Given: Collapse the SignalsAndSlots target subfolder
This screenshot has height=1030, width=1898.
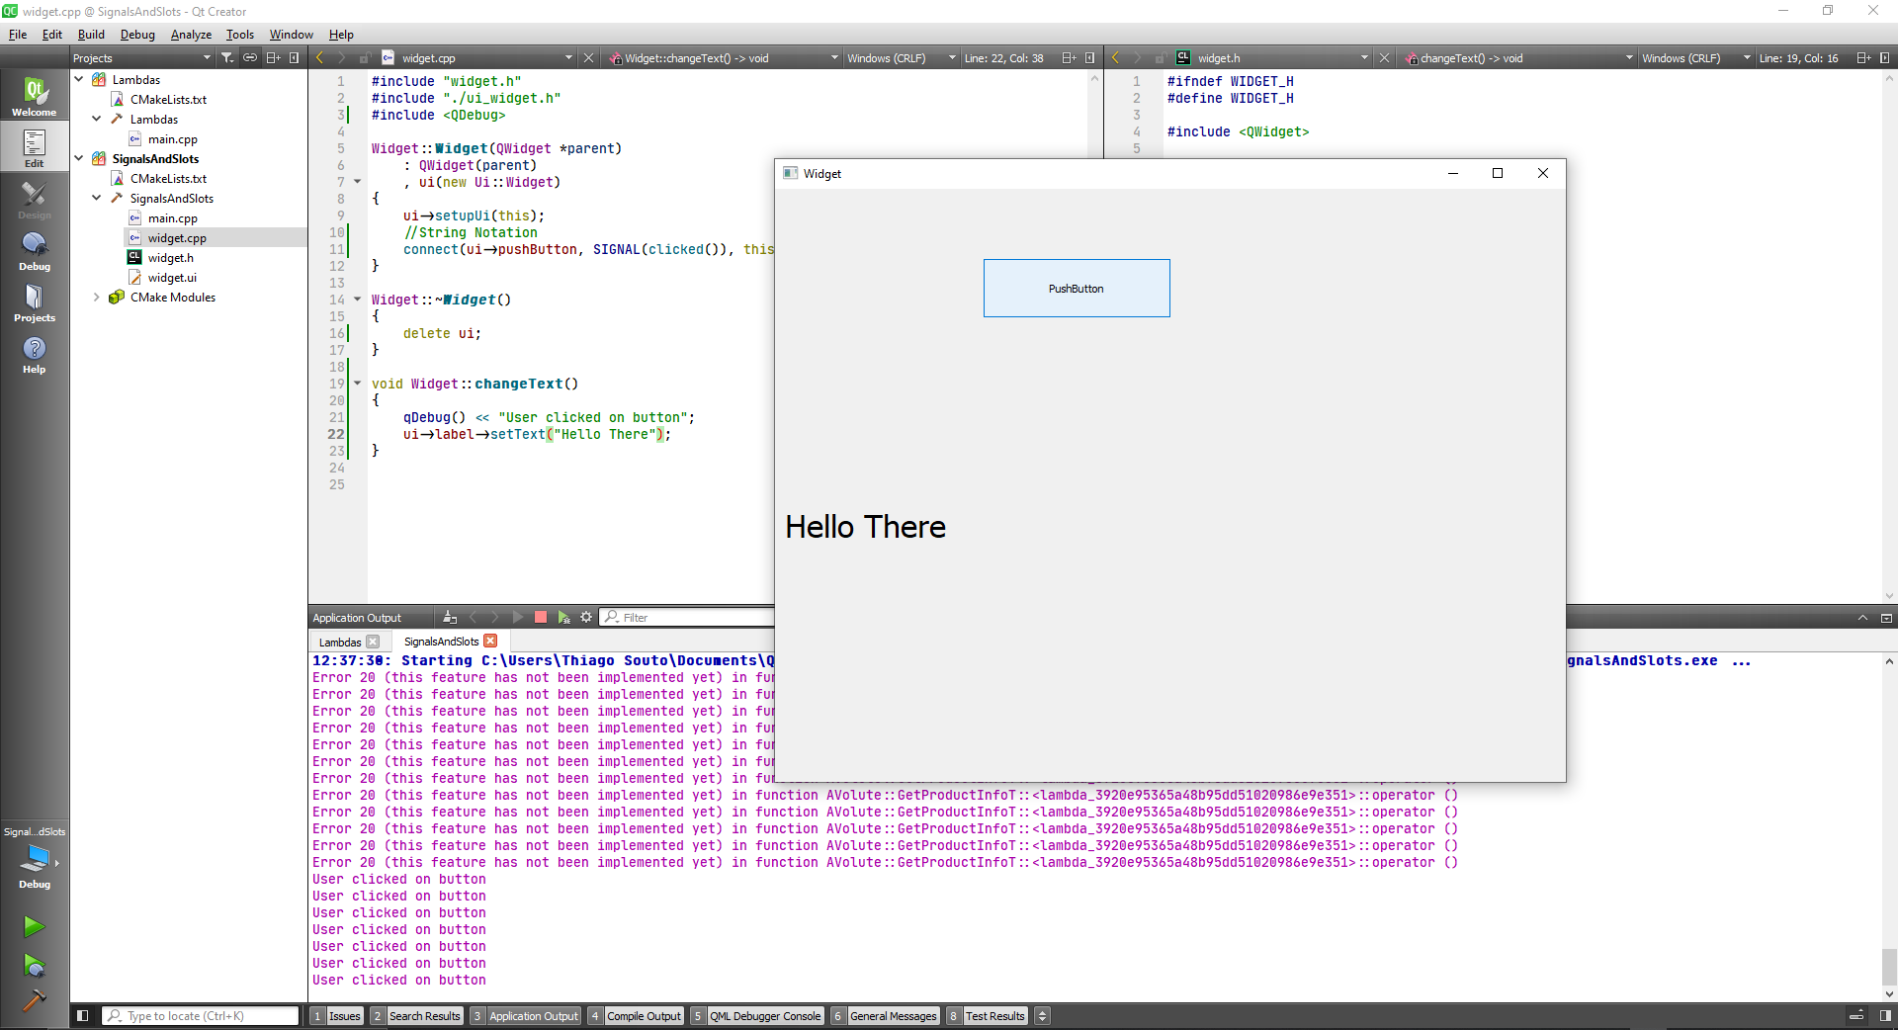Looking at the screenshot, I should pos(97,198).
